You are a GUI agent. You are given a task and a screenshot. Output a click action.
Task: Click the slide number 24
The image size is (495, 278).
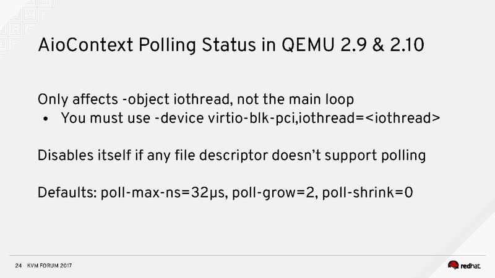pyautogui.click(x=17, y=266)
